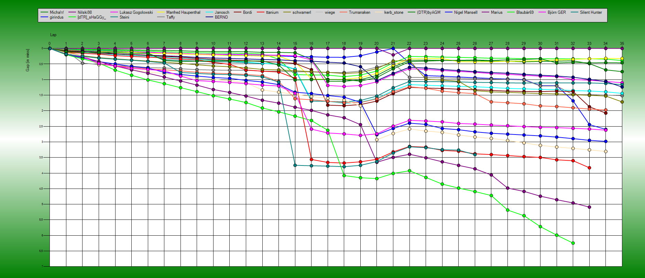This screenshot has height=278, width=645.
Task: Click lap number 5 on top axis
Action: [131, 44]
